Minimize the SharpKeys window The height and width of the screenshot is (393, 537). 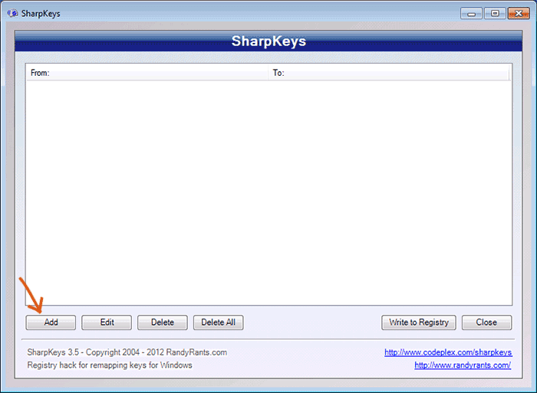click(x=472, y=13)
